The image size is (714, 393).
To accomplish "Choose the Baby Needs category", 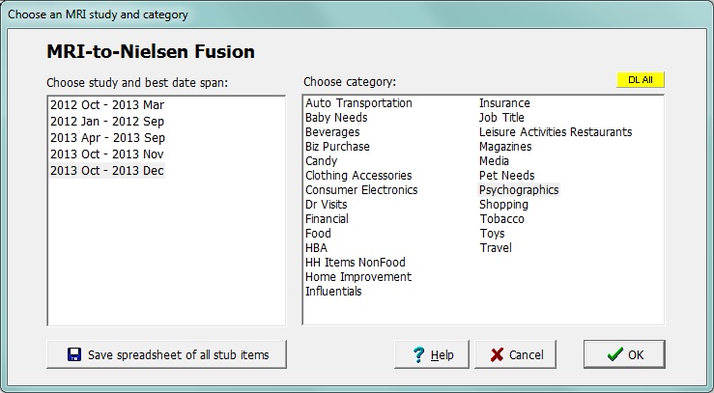I will coord(336,118).
